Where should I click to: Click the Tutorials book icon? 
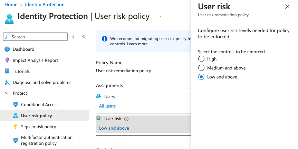7,71
